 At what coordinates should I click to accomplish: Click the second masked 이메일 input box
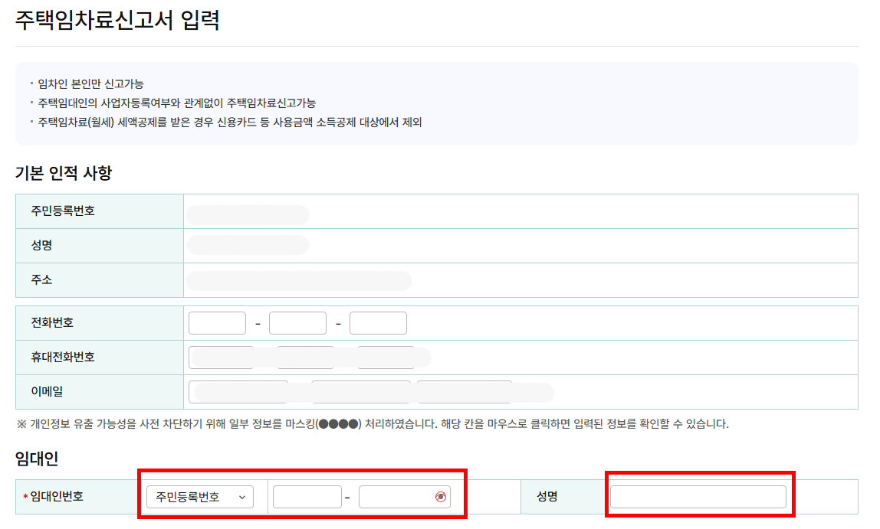(360, 391)
